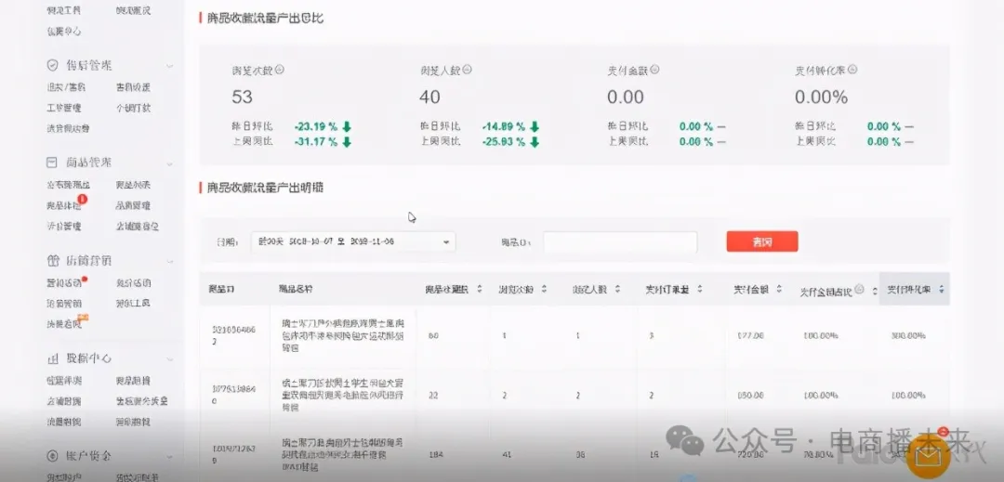This screenshot has height=482, width=1004.
Task: Collapse the 售后管理 sidebar section chevron
Action: (x=169, y=66)
